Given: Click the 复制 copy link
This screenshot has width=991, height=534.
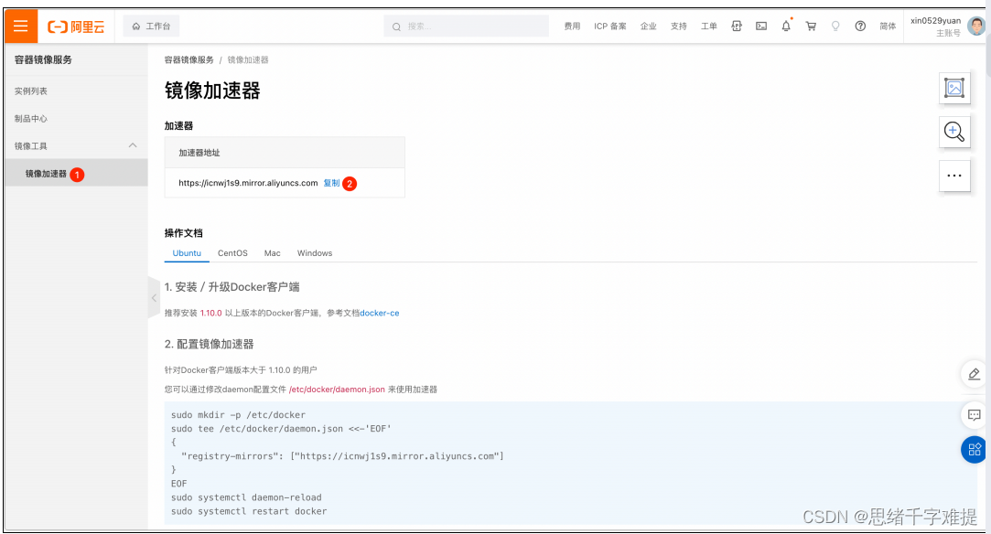Looking at the screenshot, I should pos(331,183).
